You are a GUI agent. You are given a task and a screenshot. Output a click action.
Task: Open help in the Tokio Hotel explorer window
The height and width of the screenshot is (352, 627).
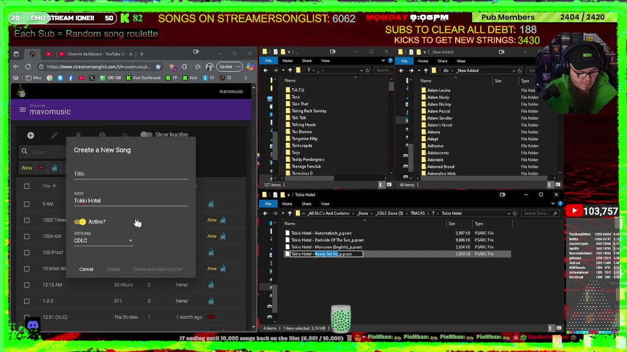tap(560, 204)
